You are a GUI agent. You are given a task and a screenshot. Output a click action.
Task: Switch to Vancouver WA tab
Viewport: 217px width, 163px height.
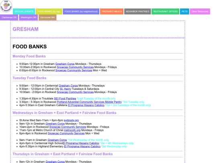(x=47, y=17)
